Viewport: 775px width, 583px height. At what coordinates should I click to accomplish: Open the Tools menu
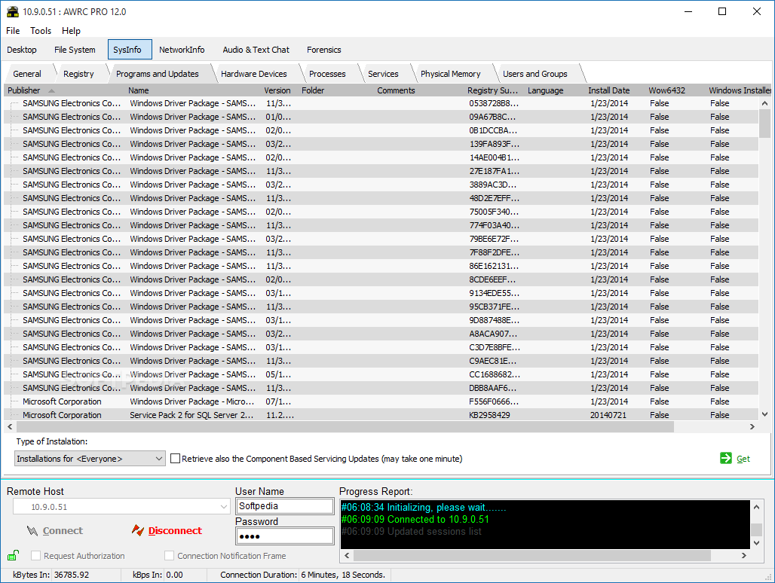point(41,31)
